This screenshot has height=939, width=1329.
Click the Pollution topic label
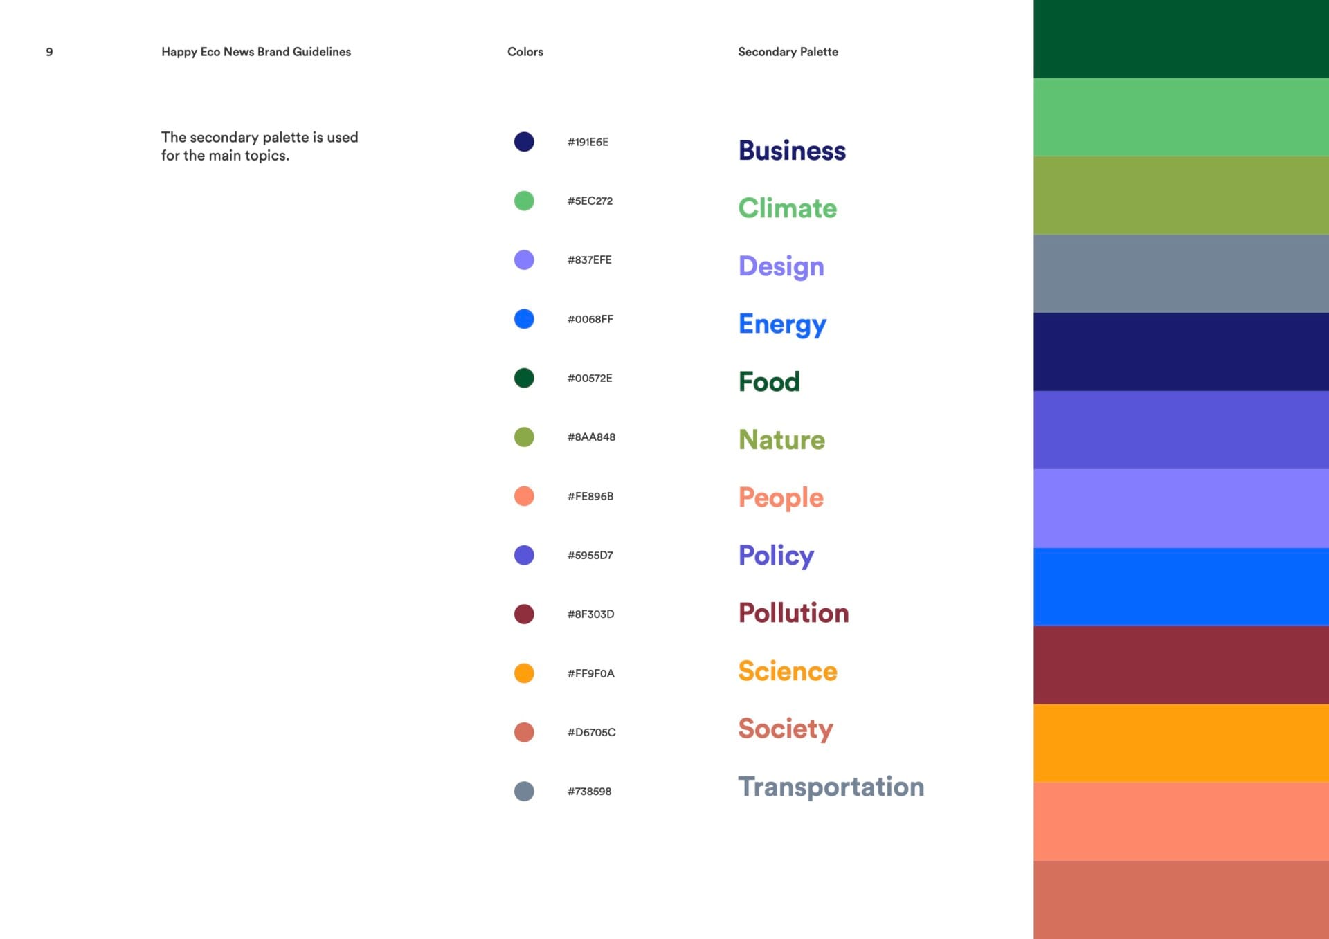[x=793, y=613]
